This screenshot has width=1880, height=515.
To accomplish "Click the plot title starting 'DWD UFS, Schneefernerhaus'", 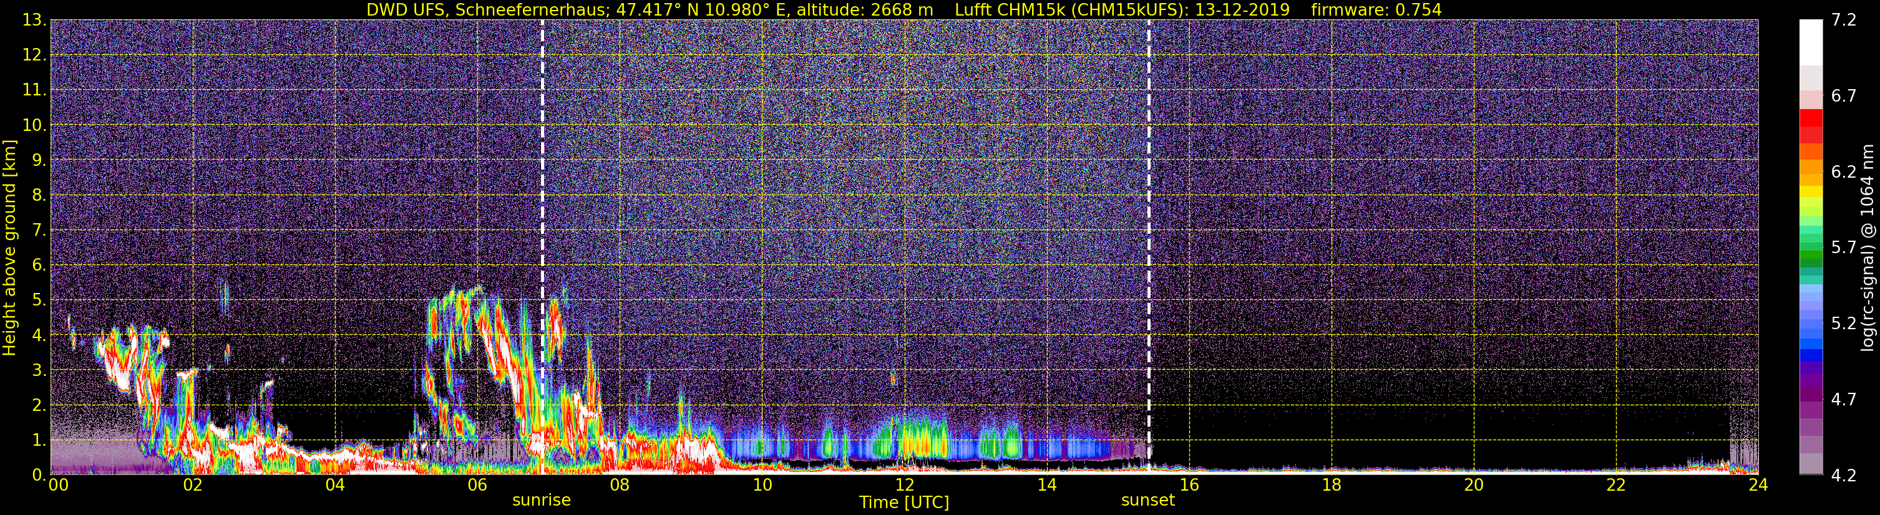I will 903,9.
